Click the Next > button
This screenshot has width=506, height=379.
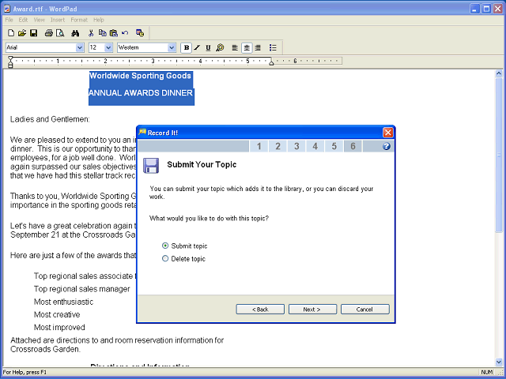312,309
